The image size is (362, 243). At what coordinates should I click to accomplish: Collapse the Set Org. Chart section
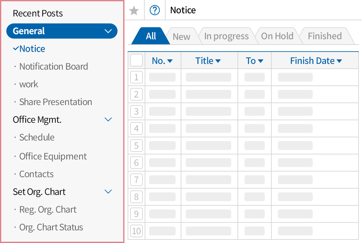click(108, 191)
